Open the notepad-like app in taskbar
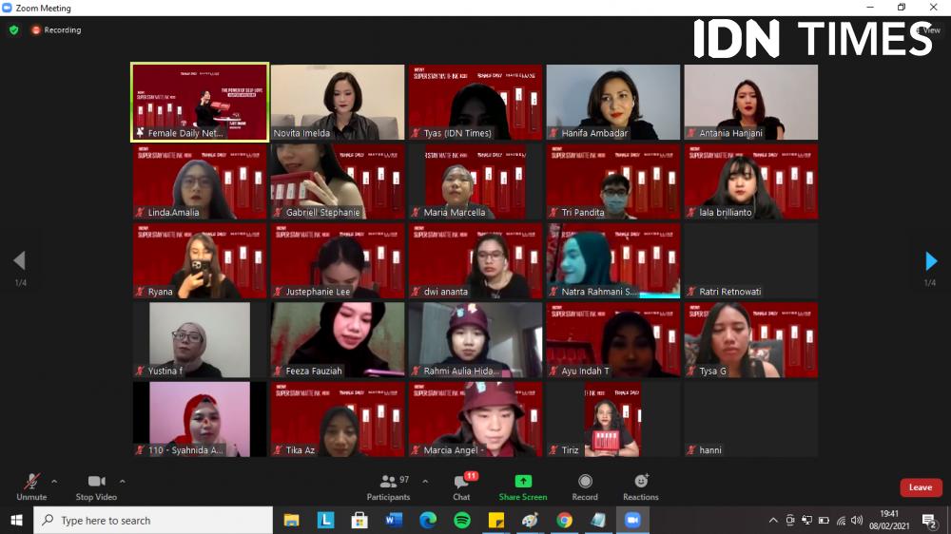 pyautogui.click(x=598, y=520)
